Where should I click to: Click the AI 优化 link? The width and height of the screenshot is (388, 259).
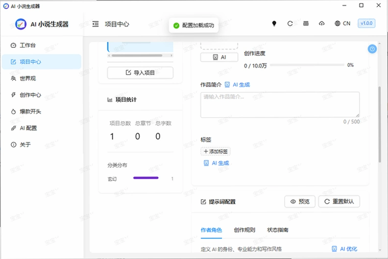(x=344, y=249)
